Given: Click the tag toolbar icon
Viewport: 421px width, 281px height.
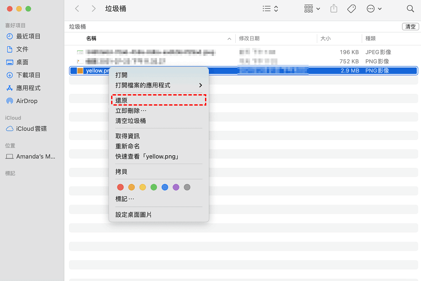Looking at the screenshot, I should (x=352, y=8).
